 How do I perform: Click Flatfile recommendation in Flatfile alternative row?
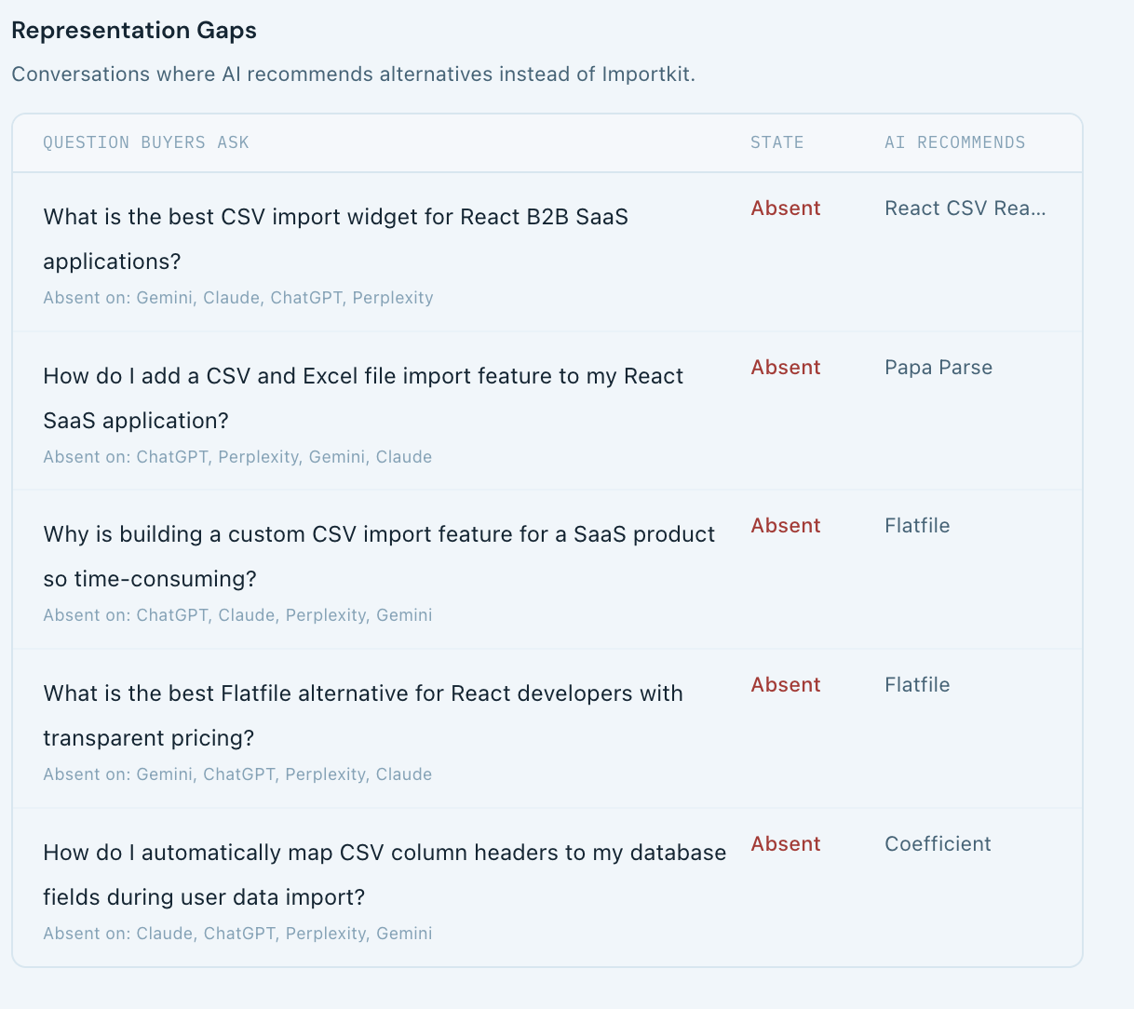coord(917,685)
